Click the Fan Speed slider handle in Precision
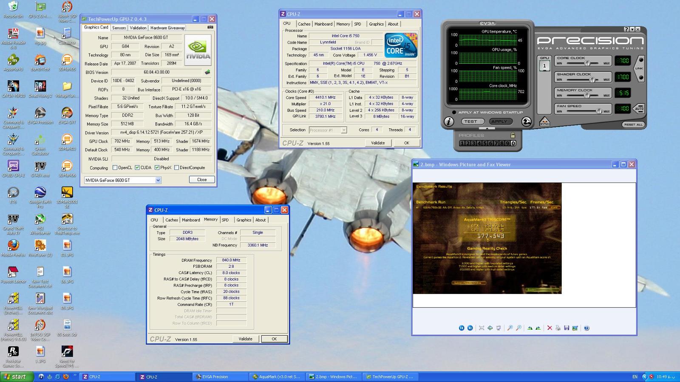Image resolution: width=680 pixels, height=382 pixels. click(x=599, y=111)
